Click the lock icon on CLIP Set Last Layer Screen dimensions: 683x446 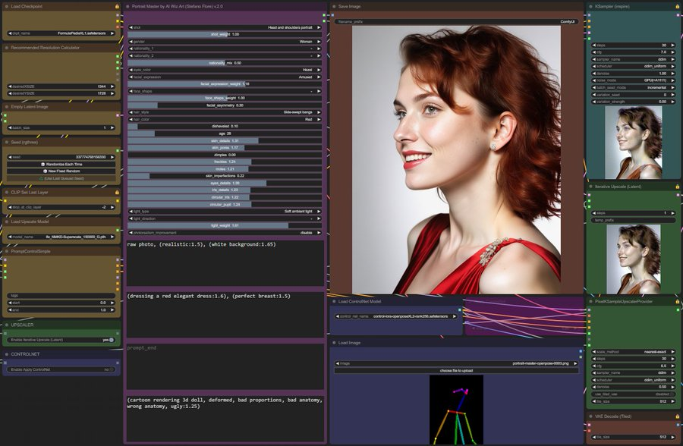click(117, 192)
